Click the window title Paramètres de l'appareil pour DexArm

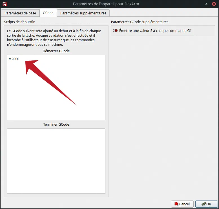point(106,4)
